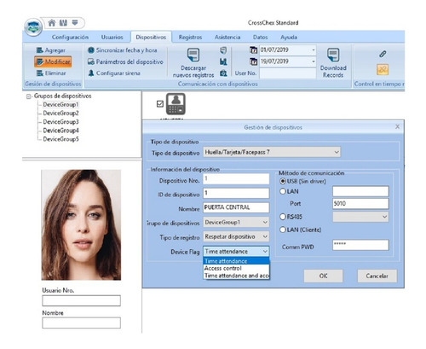Screen dimensions: 426x349
Task: Open the Tipo de dispositivo dropdown
Action: click(x=272, y=152)
